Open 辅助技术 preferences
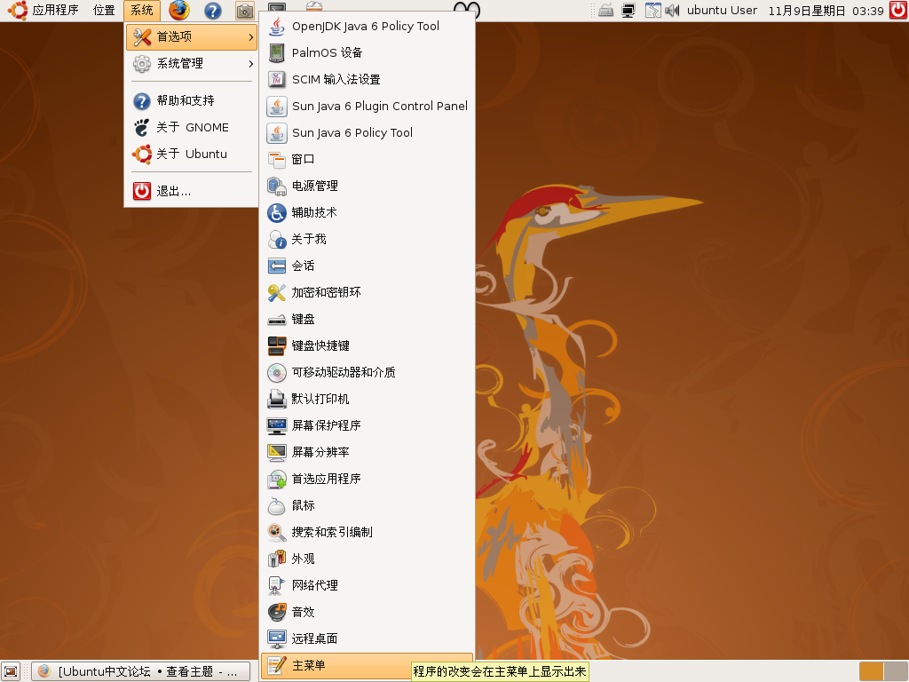The image size is (909, 682). coord(367,213)
